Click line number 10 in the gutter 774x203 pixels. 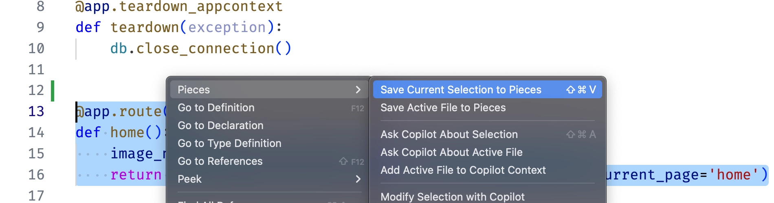[x=36, y=48]
